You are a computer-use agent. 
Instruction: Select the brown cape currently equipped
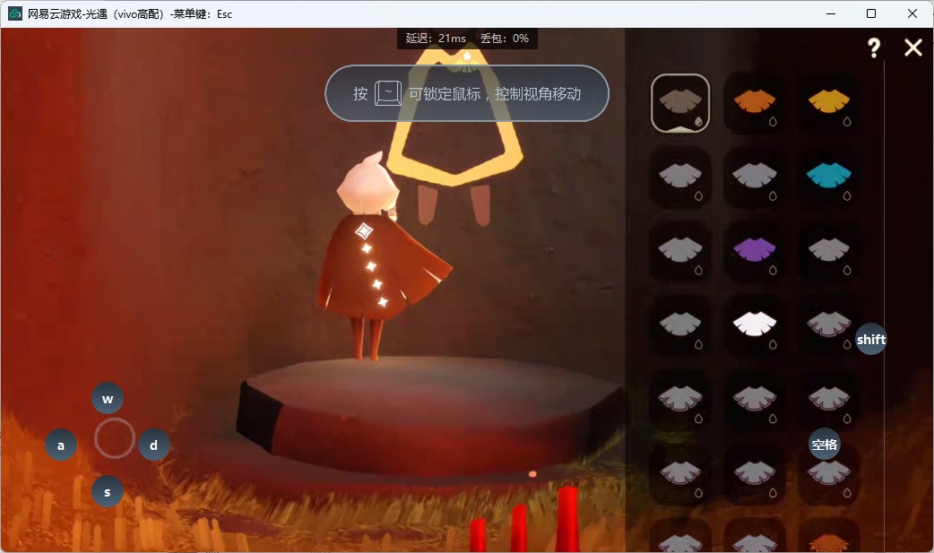(680, 103)
